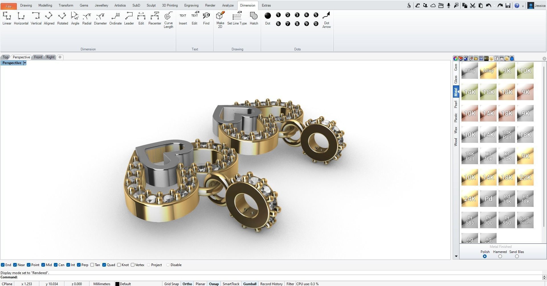
Task: Select the Rotated dimension tool
Action: [62, 18]
